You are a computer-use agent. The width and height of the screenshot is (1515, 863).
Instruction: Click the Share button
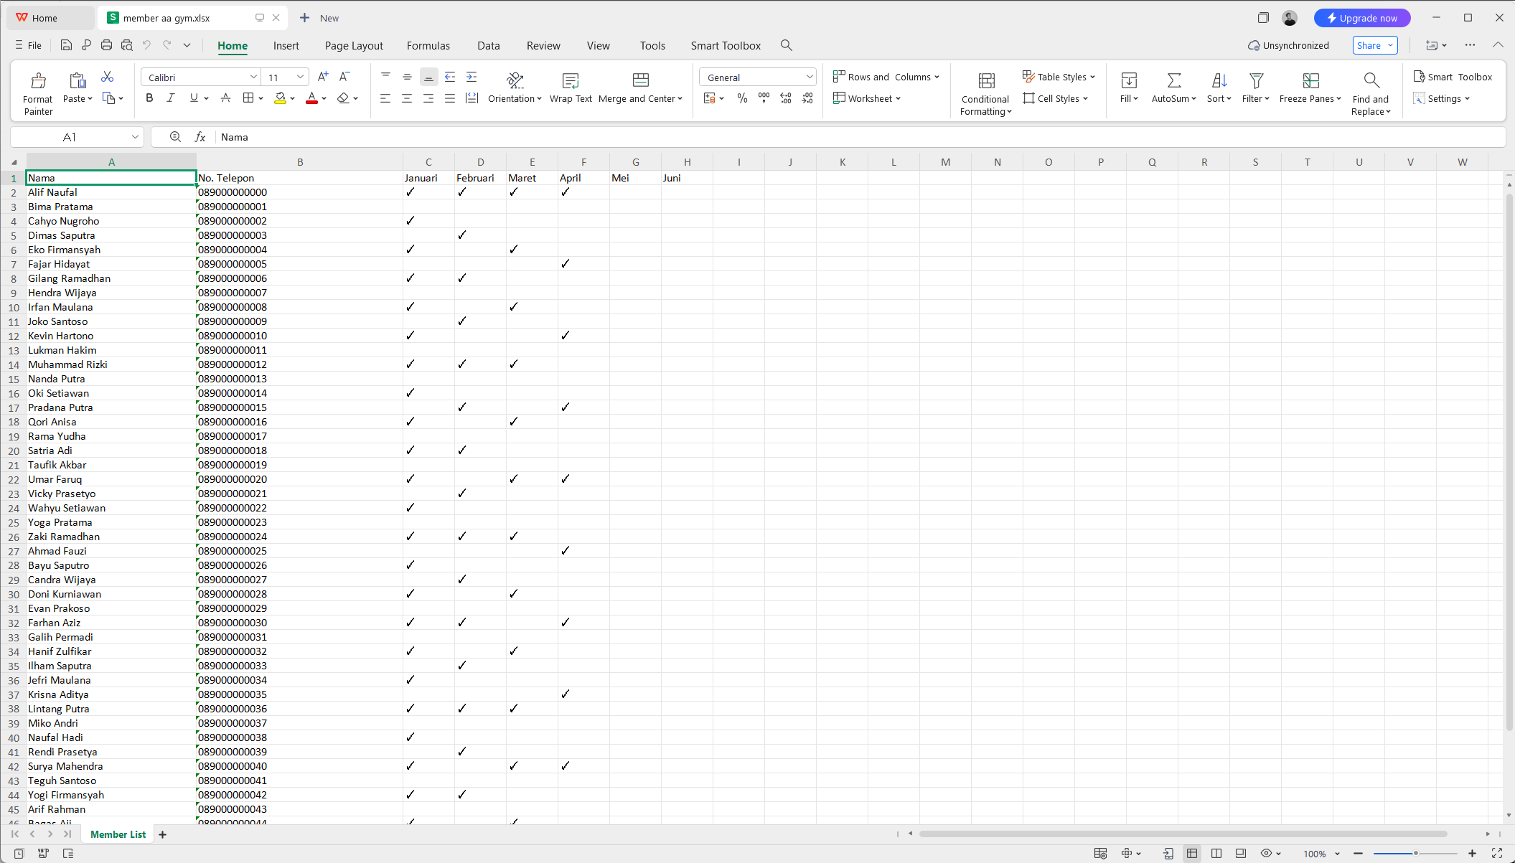[1369, 45]
